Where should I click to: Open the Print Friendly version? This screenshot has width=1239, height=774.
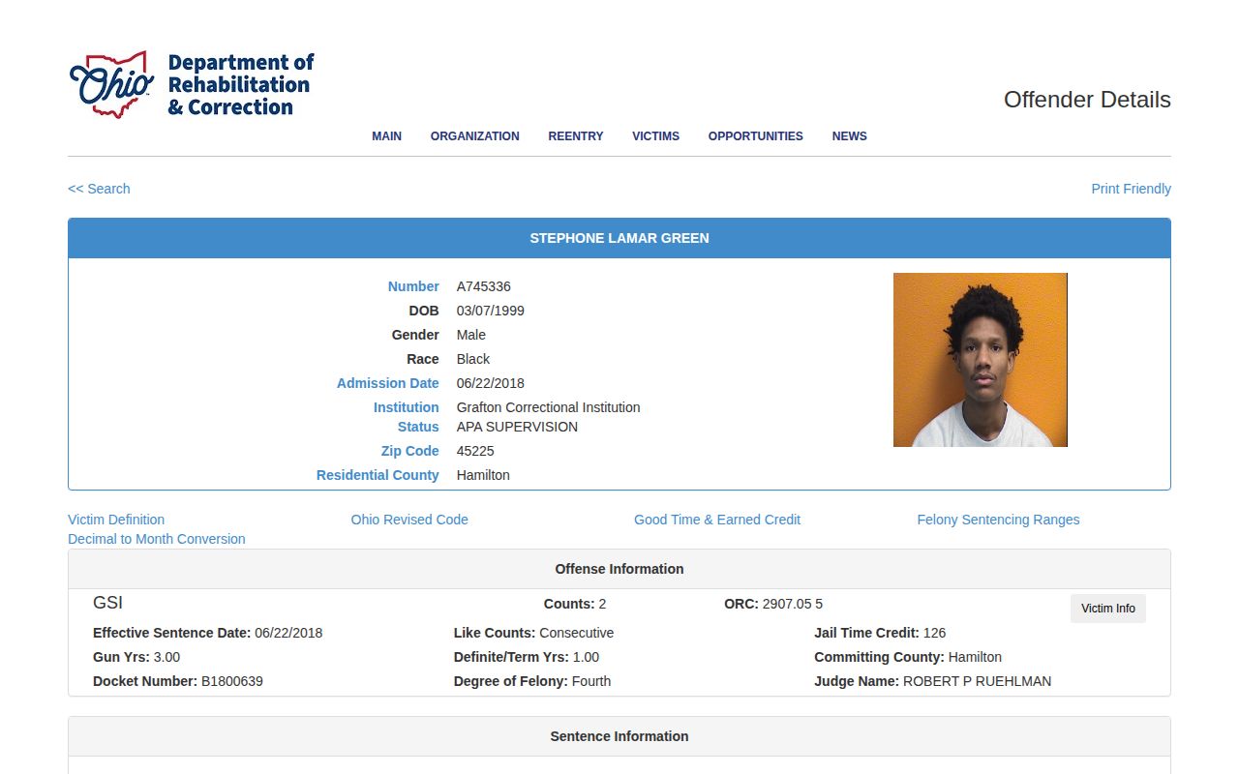click(1131, 189)
